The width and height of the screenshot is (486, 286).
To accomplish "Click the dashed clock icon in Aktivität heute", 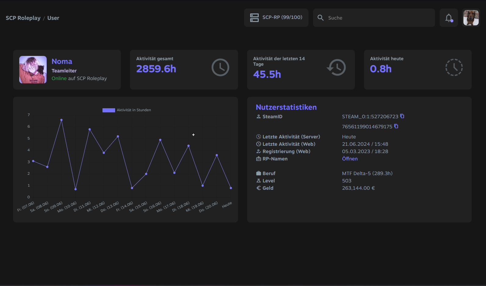I will pyautogui.click(x=454, y=67).
